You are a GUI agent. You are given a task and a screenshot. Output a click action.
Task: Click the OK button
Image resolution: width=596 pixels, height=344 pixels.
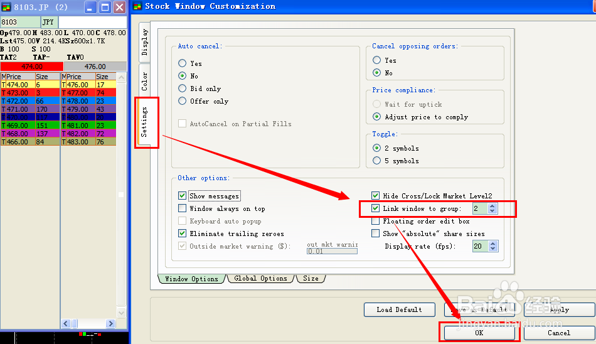point(479,333)
